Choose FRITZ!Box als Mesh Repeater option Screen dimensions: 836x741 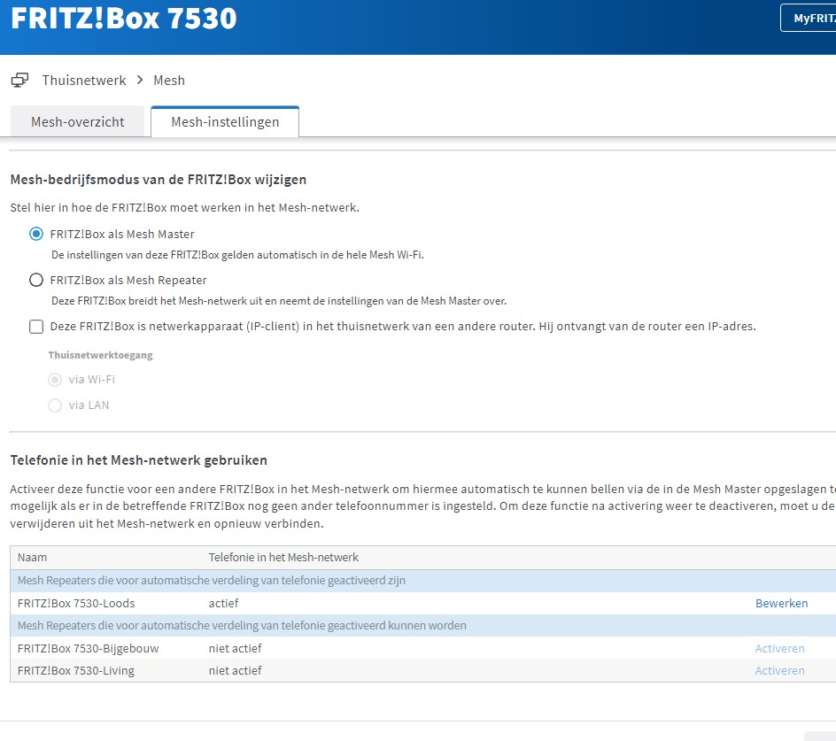[x=36, y=281]
